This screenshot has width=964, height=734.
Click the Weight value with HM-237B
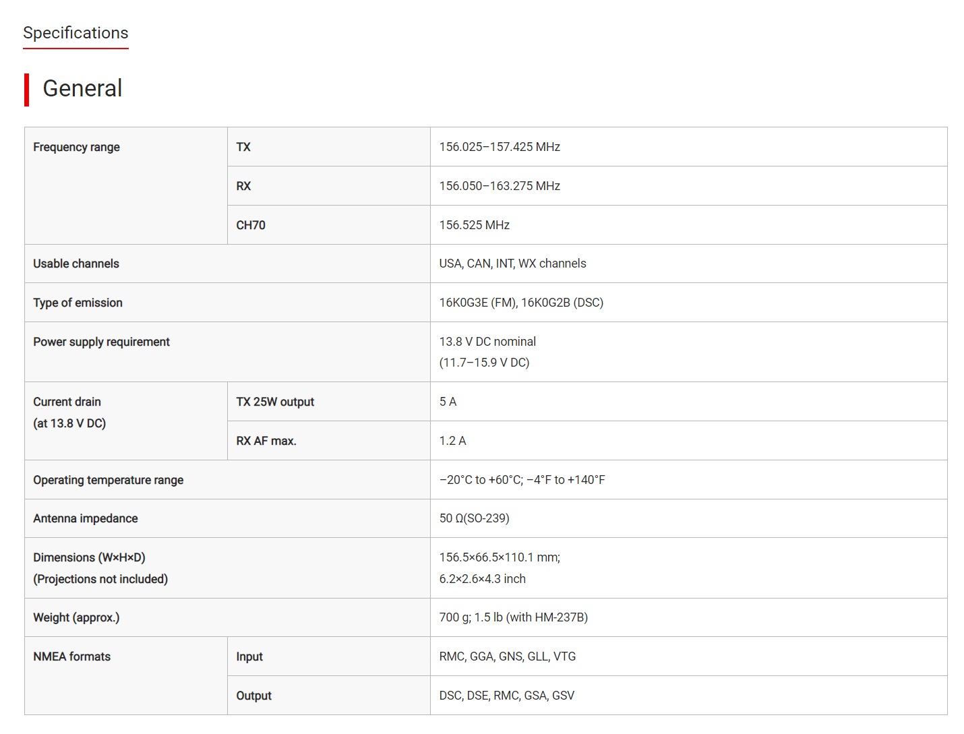(513, 617)
